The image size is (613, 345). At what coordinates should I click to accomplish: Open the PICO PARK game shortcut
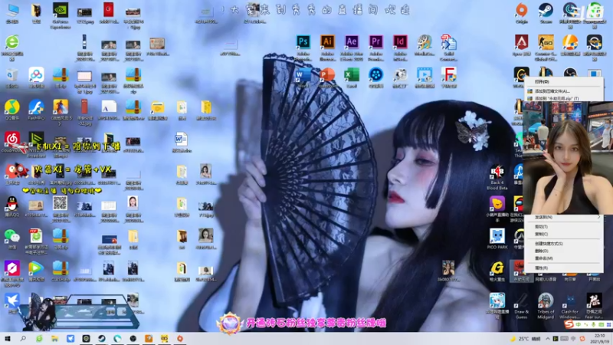497,237
